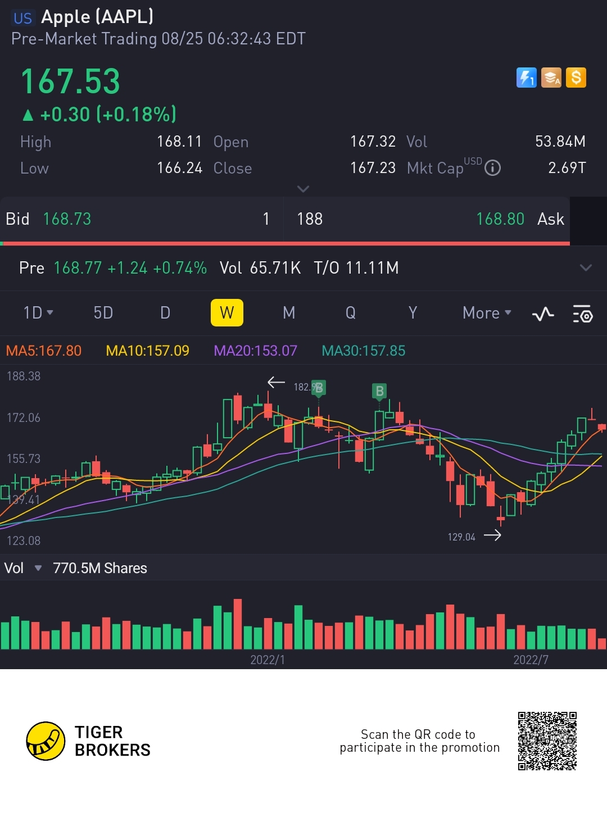The width and height of the screenshot is (607, 813).
Task: Tap the yellow dollar sign badge icon
Action: tap(576, 78)
